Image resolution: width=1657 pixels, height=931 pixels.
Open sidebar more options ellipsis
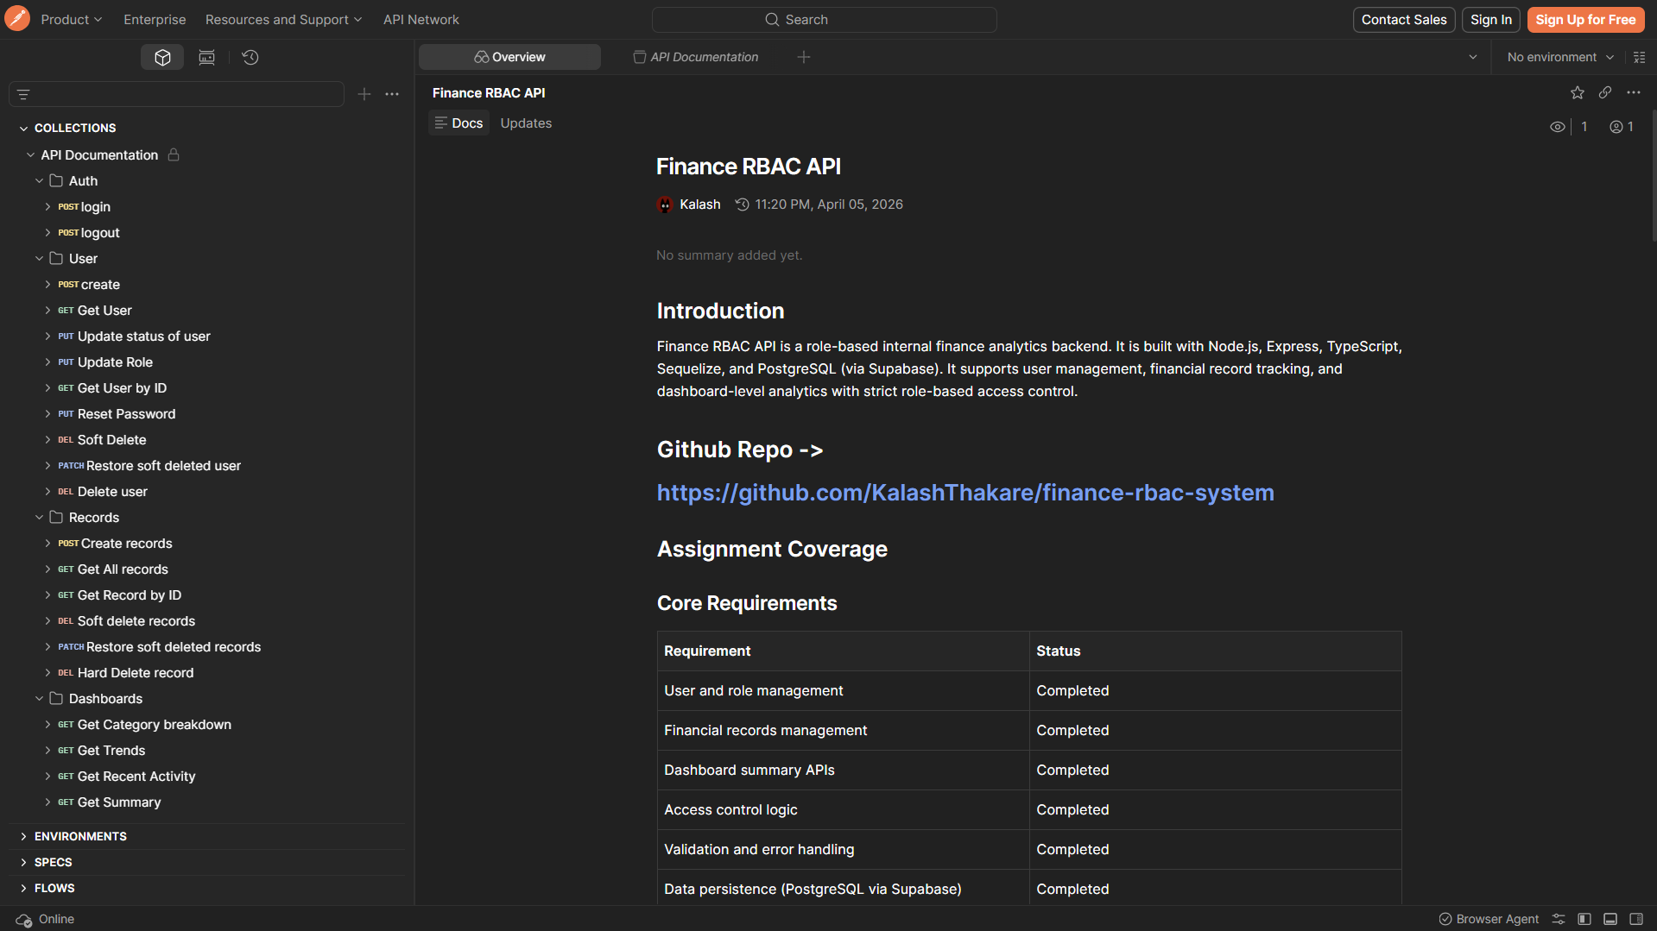pos(392,94)
